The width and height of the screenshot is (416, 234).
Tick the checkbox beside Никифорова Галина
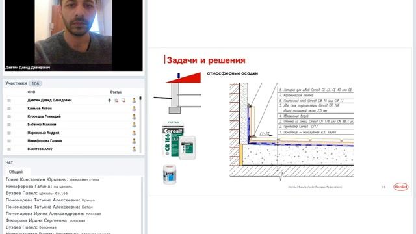(9, 141)
